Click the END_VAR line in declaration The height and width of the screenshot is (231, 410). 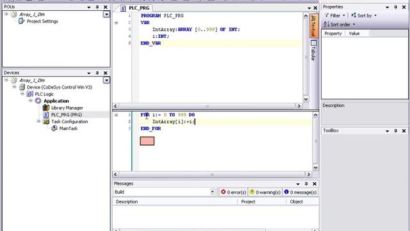coord(151,43)
